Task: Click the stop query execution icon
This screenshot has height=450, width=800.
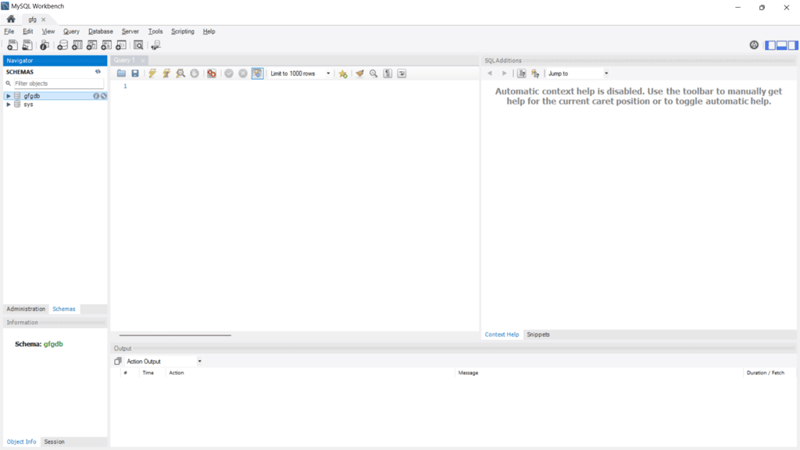Action: pos(195,73)
